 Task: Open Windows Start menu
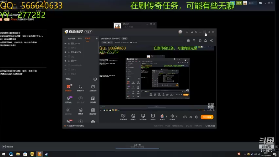pyautogui.click(x=3, y=154)
